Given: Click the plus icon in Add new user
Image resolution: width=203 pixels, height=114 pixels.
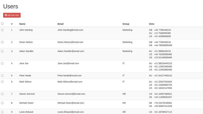Looking at the screenshot, I should (6, 15).
